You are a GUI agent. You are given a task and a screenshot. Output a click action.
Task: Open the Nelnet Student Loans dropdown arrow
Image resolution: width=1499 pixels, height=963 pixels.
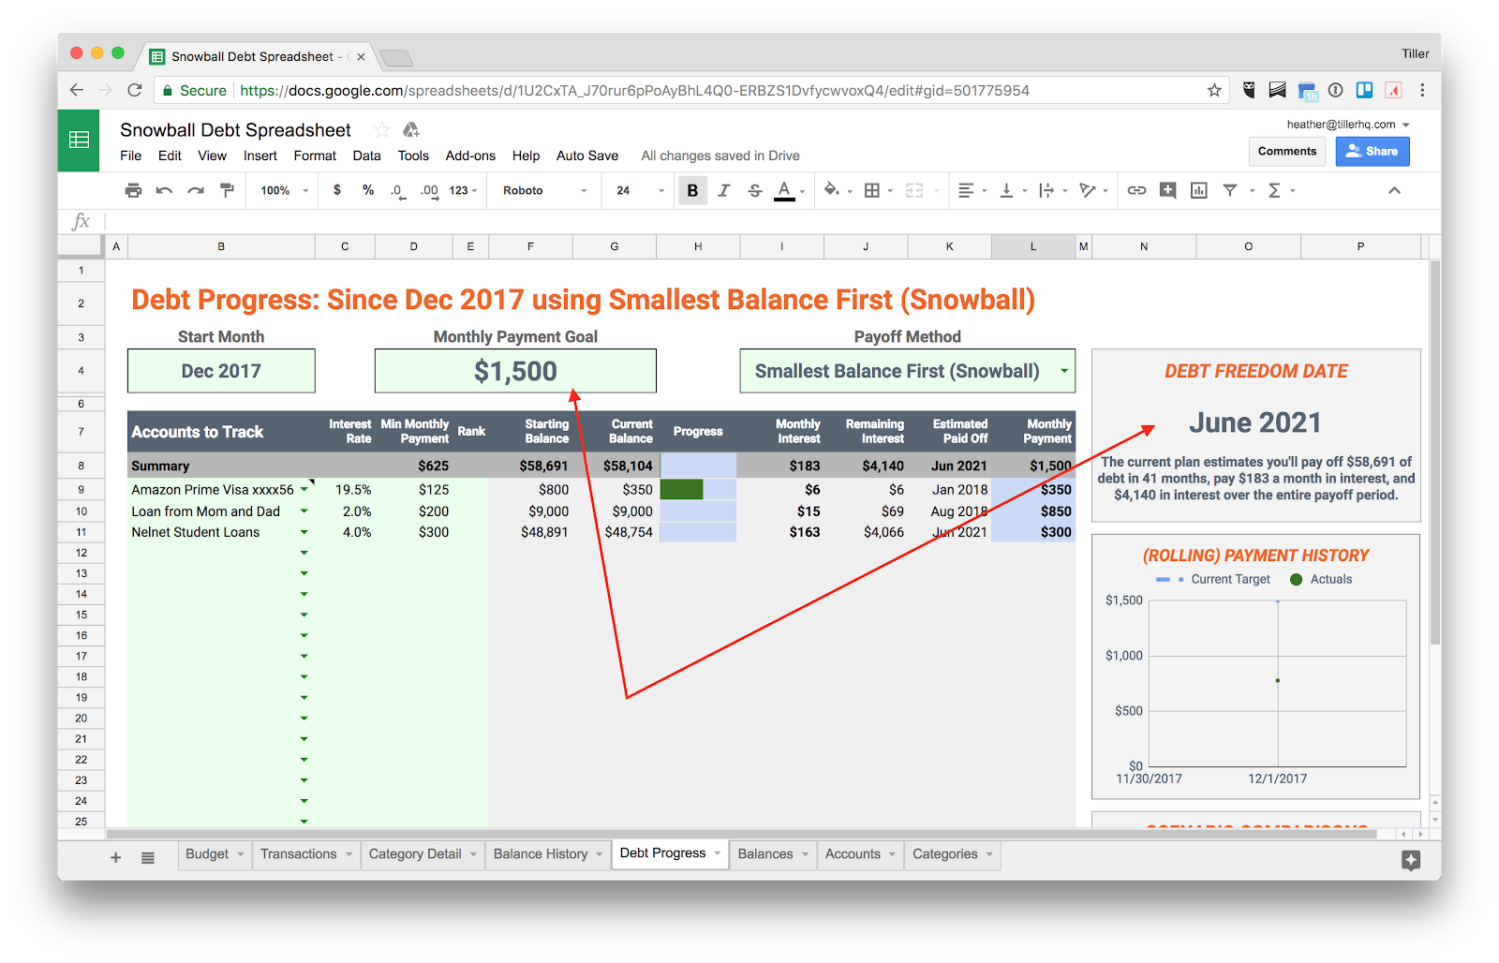[x=304, y=532]
